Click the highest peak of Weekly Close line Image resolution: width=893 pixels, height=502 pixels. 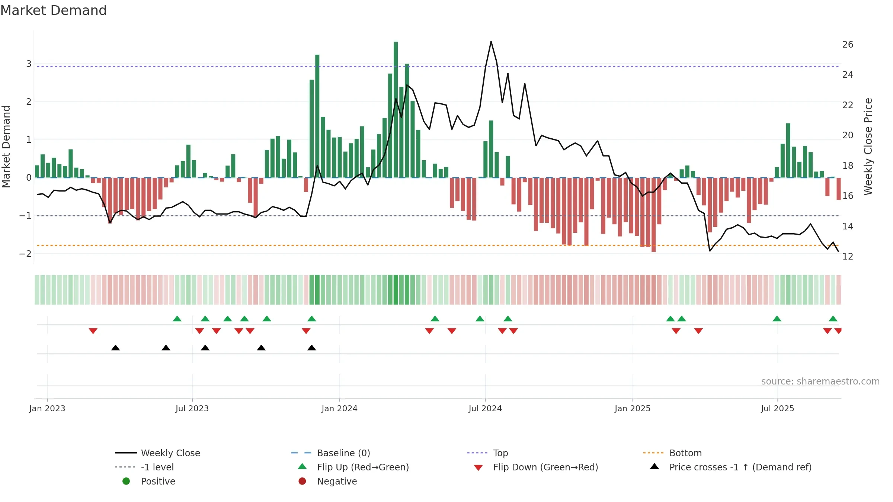491,42
